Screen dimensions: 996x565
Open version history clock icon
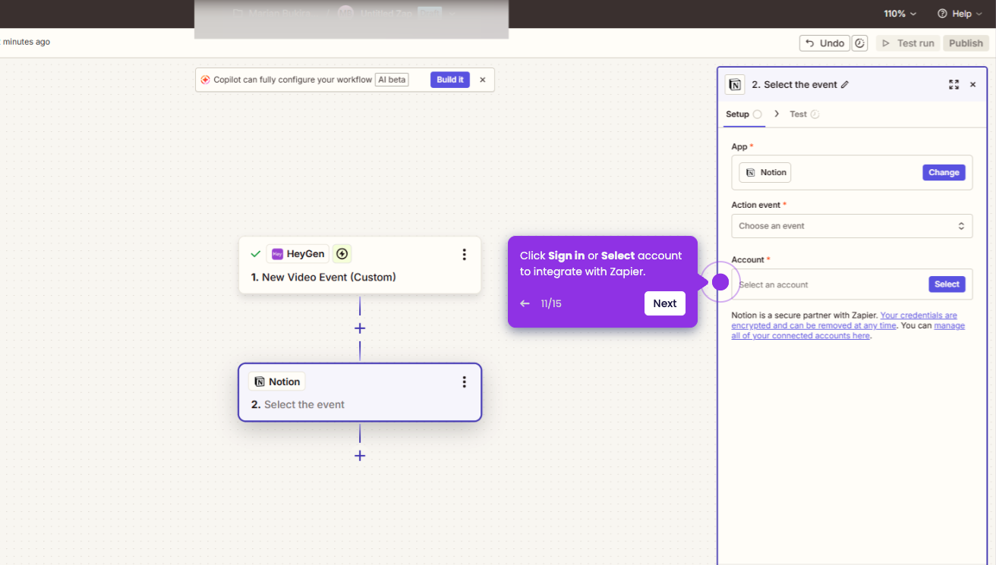click(859, 43)
